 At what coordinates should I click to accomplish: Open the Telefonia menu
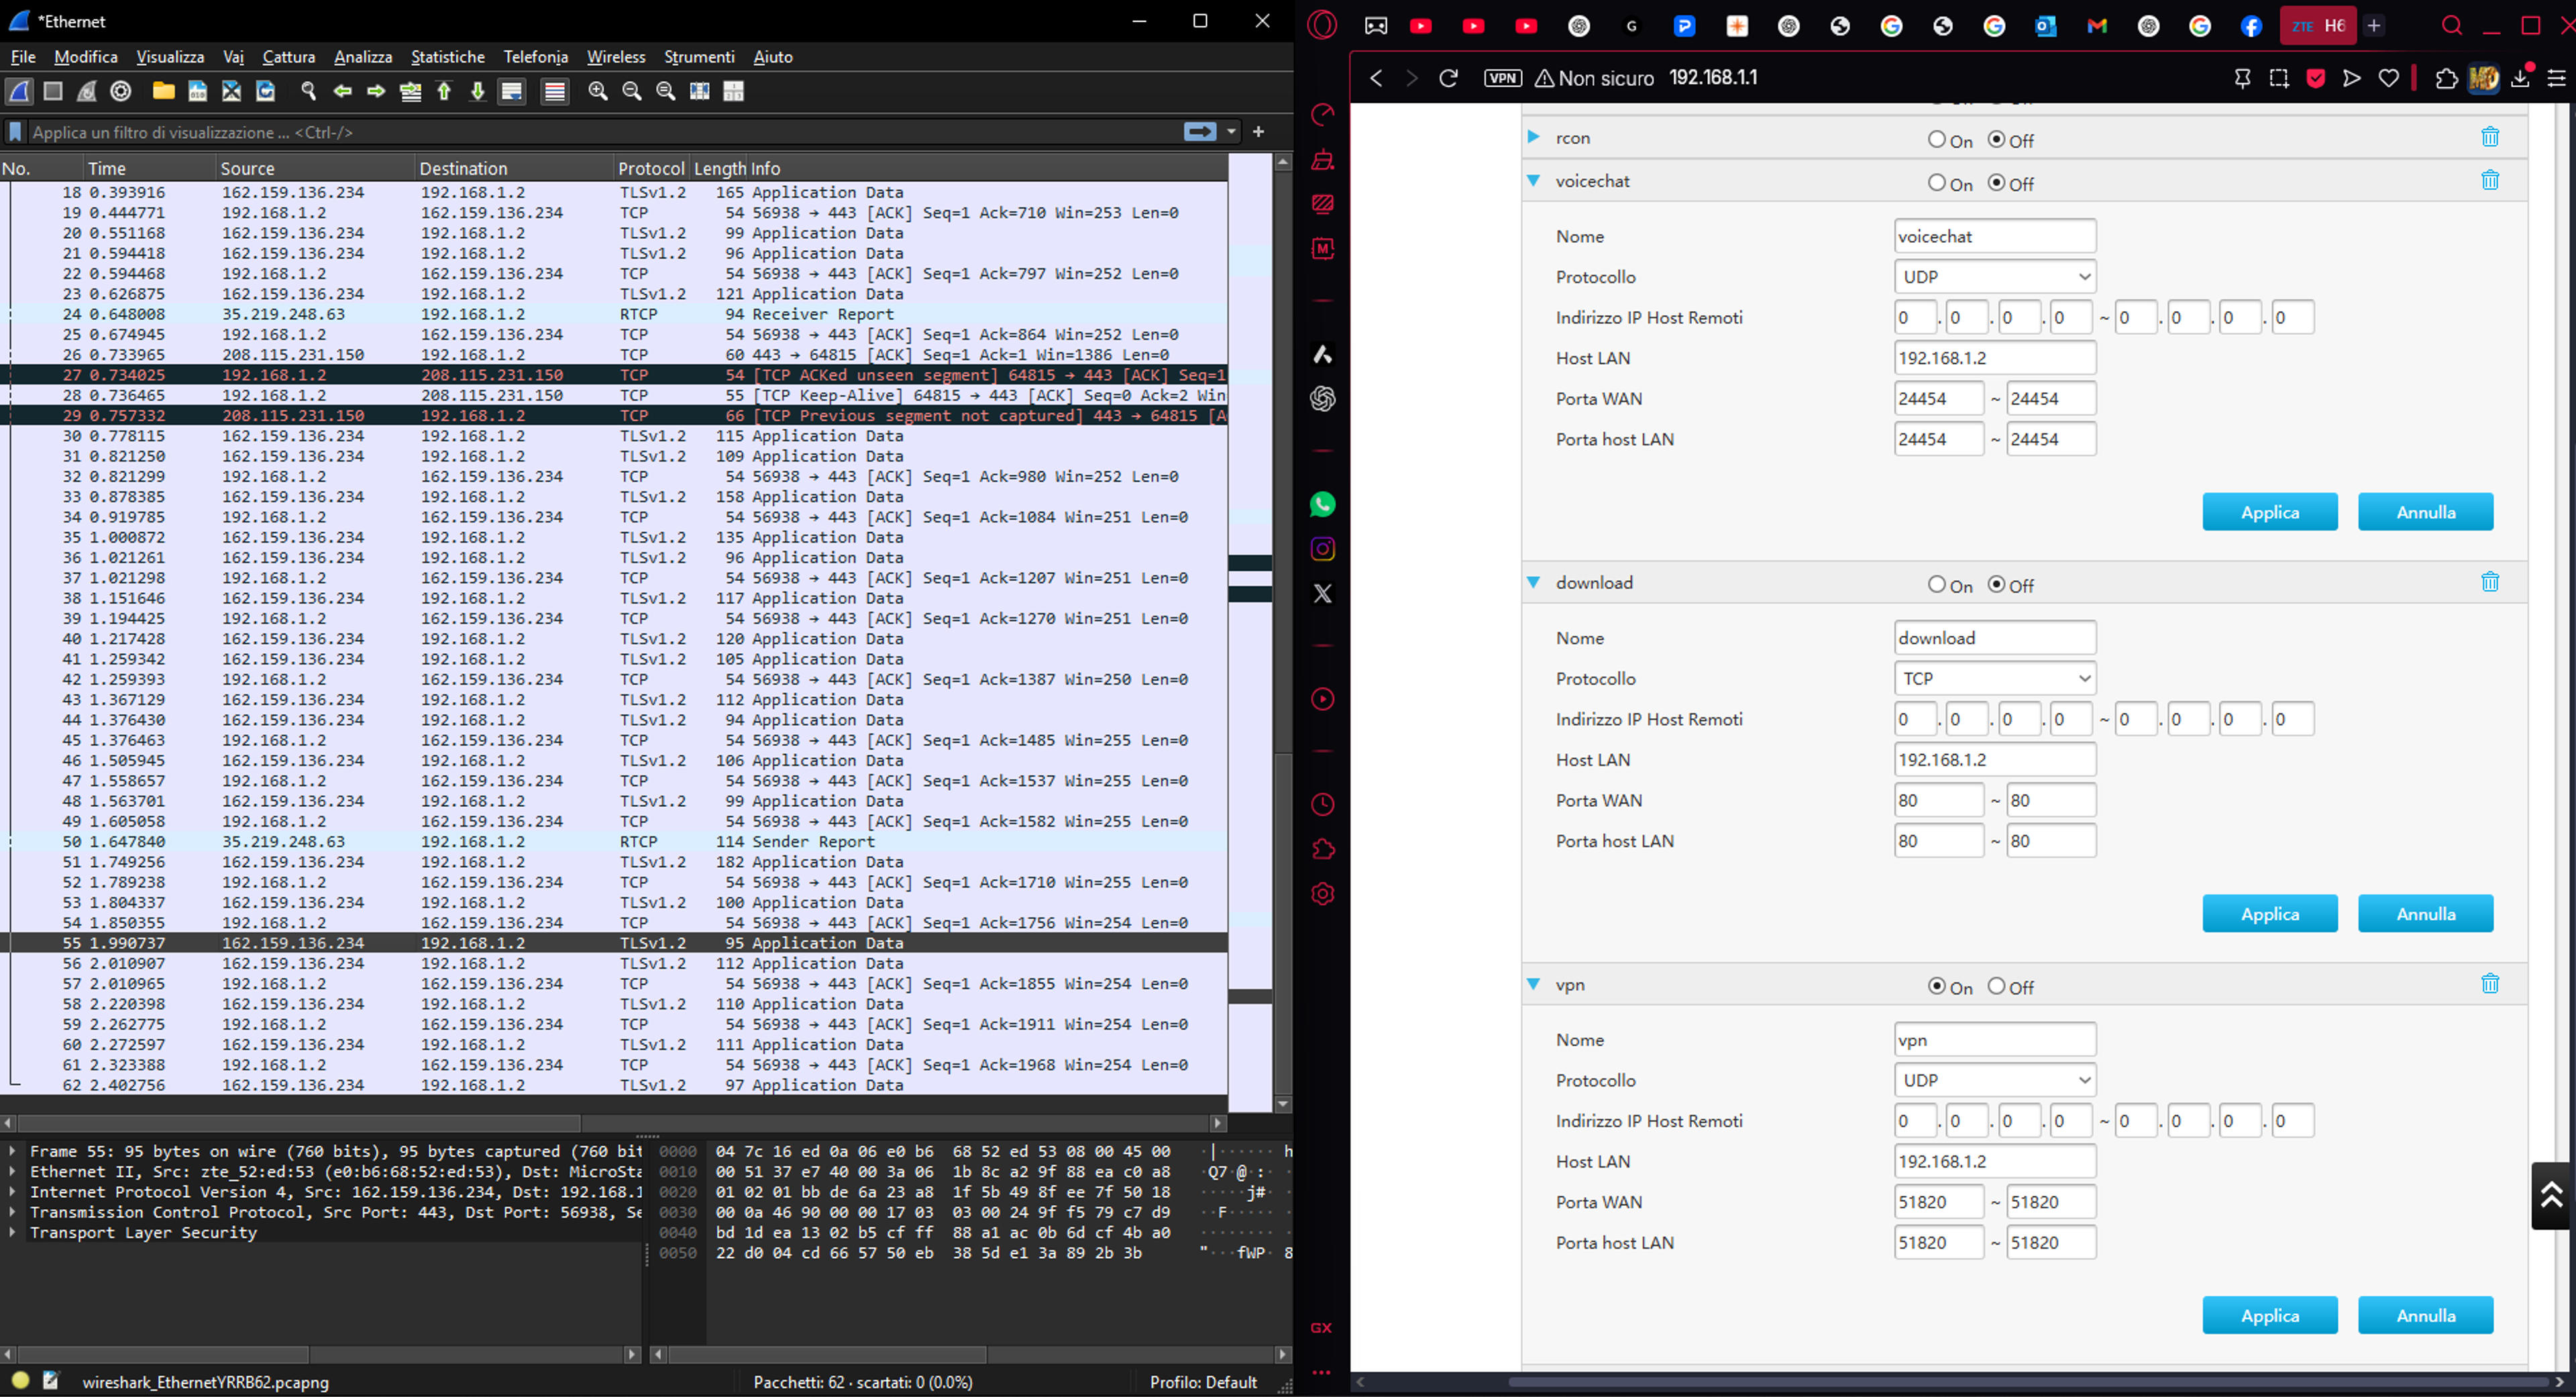(536, 57)
